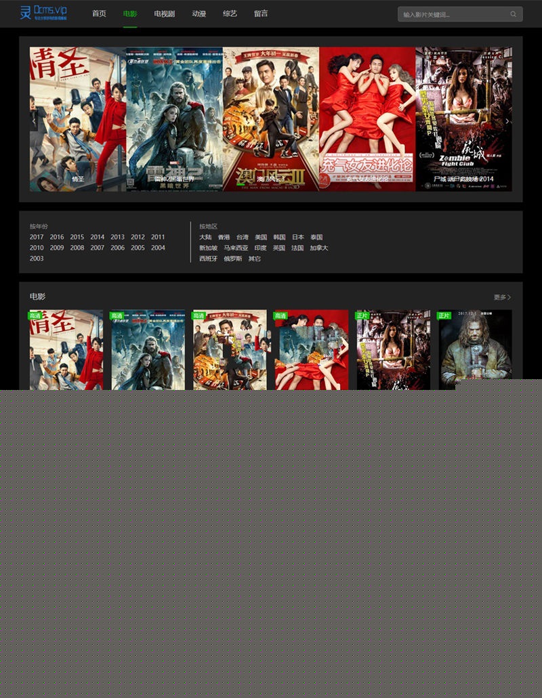The height and width of the screenshot is (698, 542).
Task: Select the 电影 nav tab
Action: point(130,14)
